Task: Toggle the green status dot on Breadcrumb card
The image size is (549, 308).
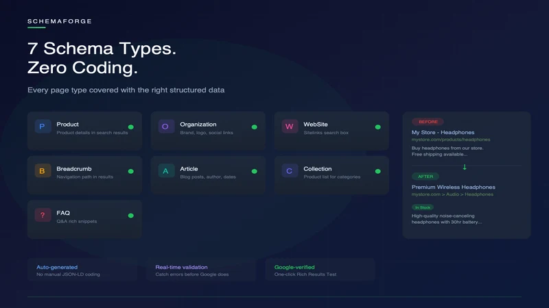Action: [131, 172]
